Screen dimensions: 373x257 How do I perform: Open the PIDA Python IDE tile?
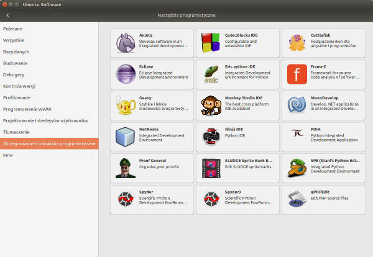point(323,137)
